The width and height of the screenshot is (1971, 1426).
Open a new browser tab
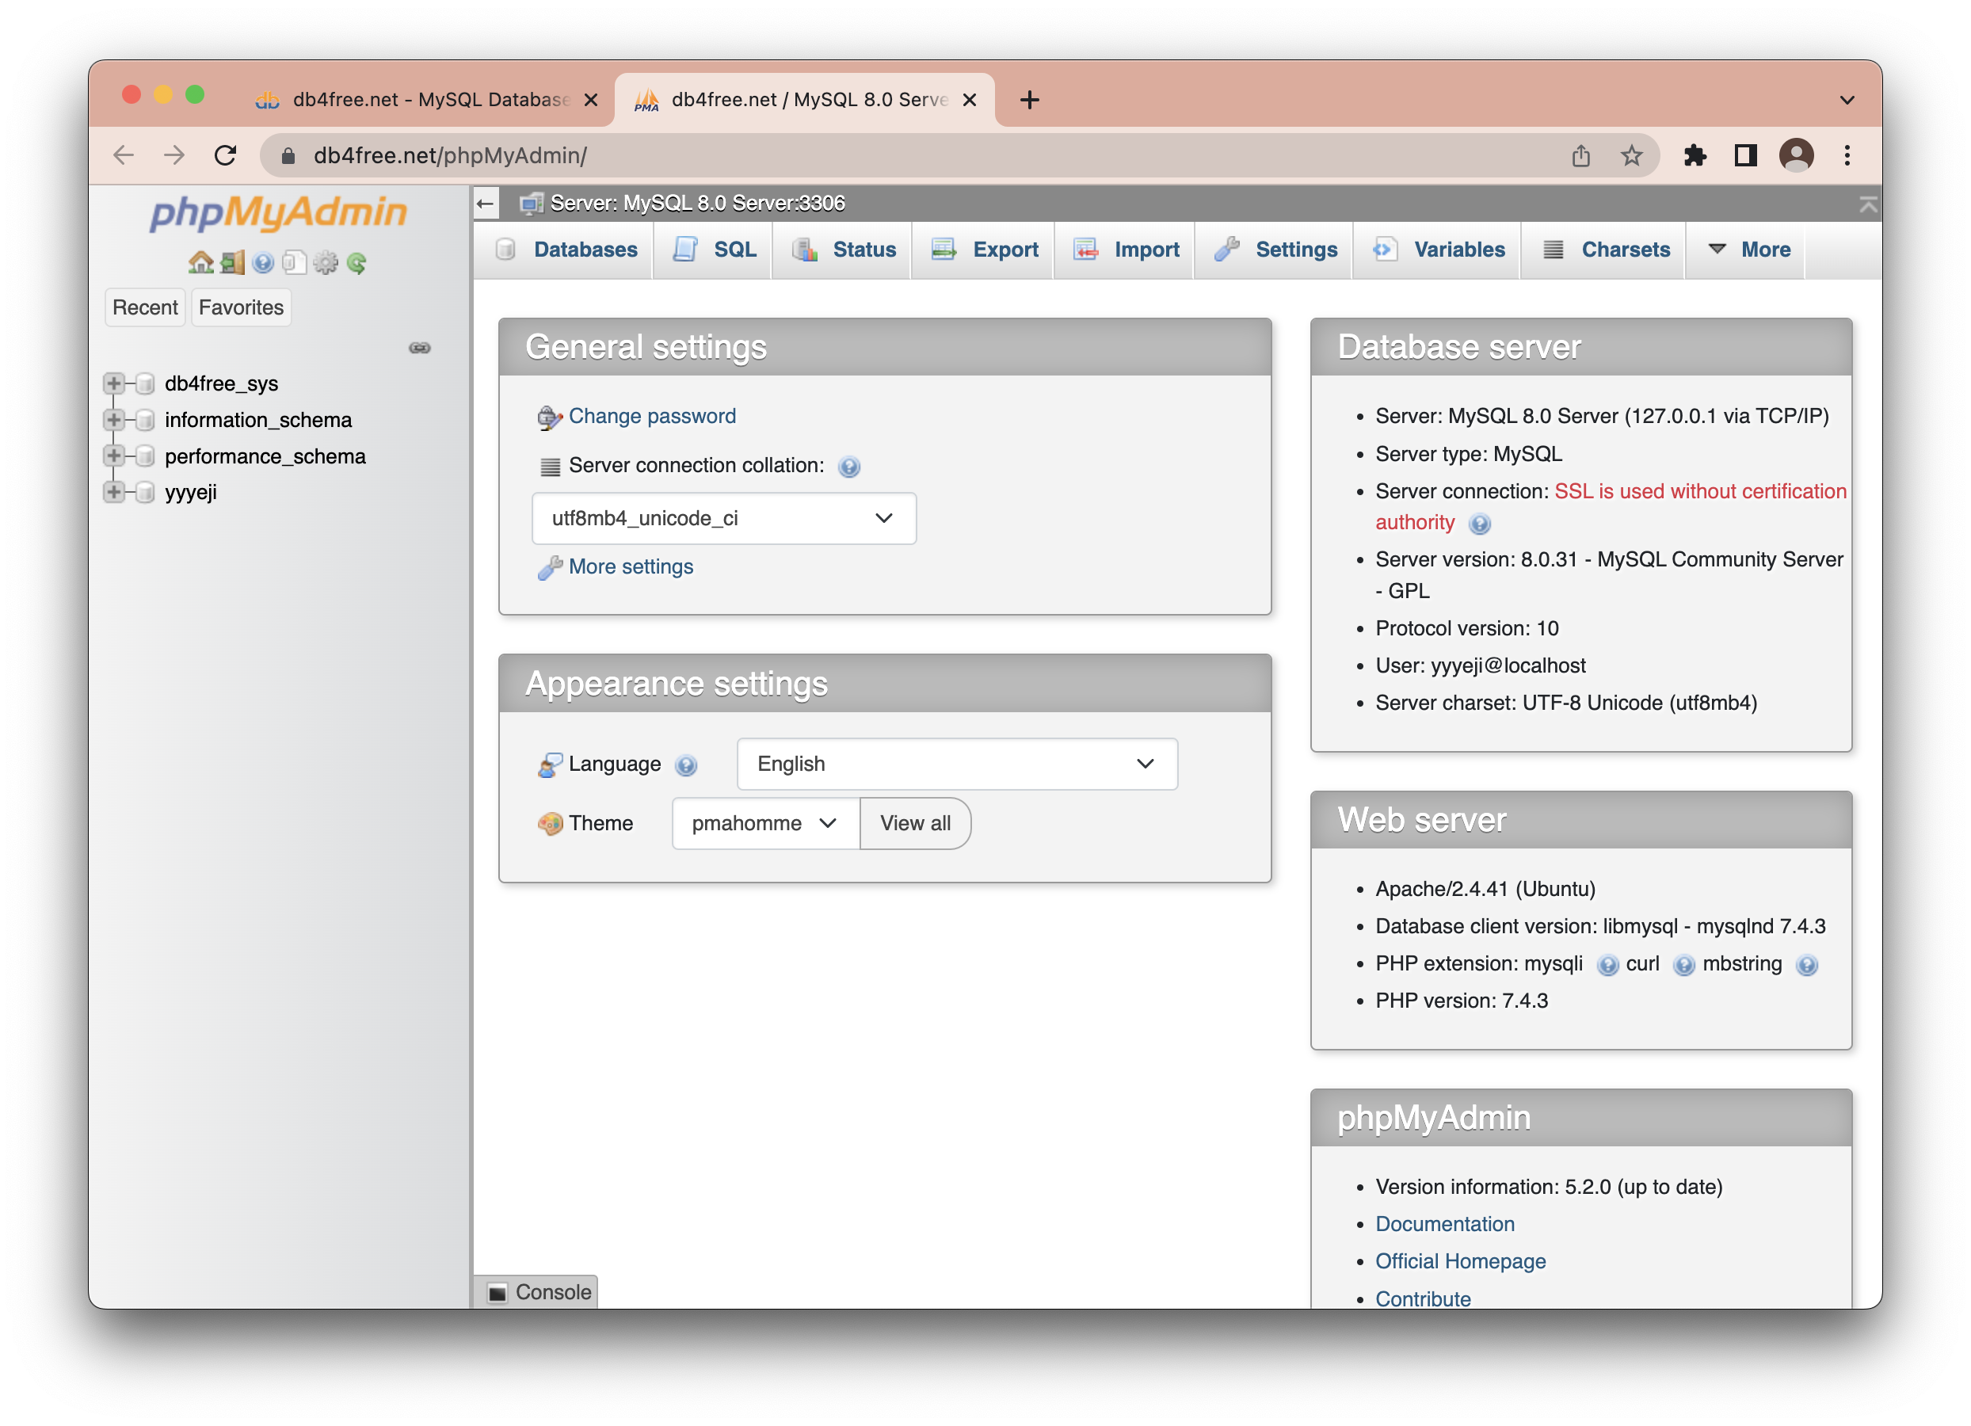coord(1030,100)
